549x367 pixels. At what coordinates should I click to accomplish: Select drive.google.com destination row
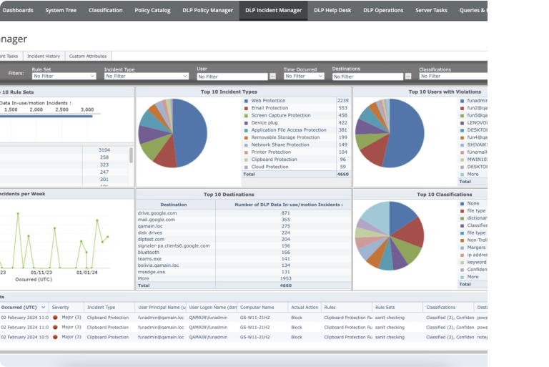point(244,212)
